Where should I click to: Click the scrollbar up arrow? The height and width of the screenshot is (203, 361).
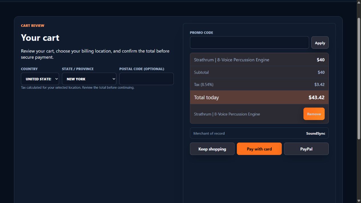[359, 2]
